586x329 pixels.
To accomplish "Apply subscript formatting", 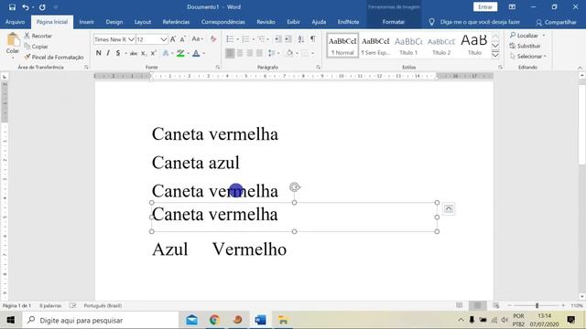I will pos(144,53).
